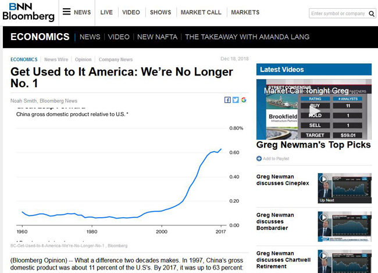The image size is (378, 273).
Task: Click the Noah Smith, Bloomberg News byline
Action: coord(44,101)
